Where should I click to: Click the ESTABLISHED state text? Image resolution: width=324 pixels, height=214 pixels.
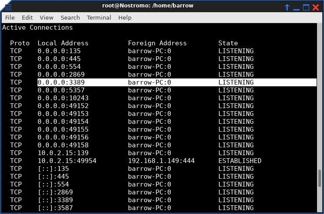pyautogui.click(x=240, y=160)
